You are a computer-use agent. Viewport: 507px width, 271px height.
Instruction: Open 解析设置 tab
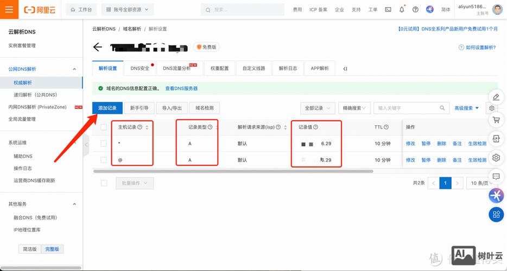[x=107, y=68]
